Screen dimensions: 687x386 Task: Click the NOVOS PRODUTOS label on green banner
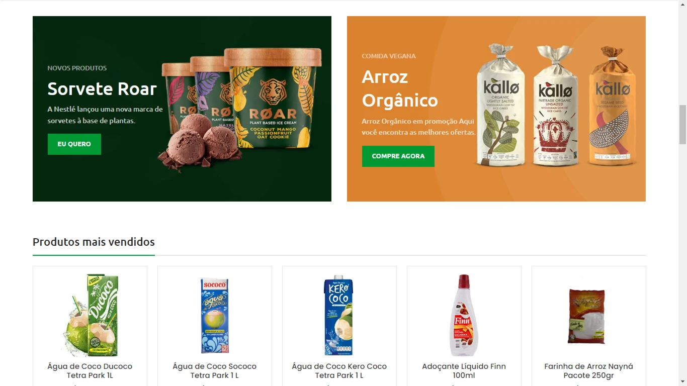coord(77,68)
